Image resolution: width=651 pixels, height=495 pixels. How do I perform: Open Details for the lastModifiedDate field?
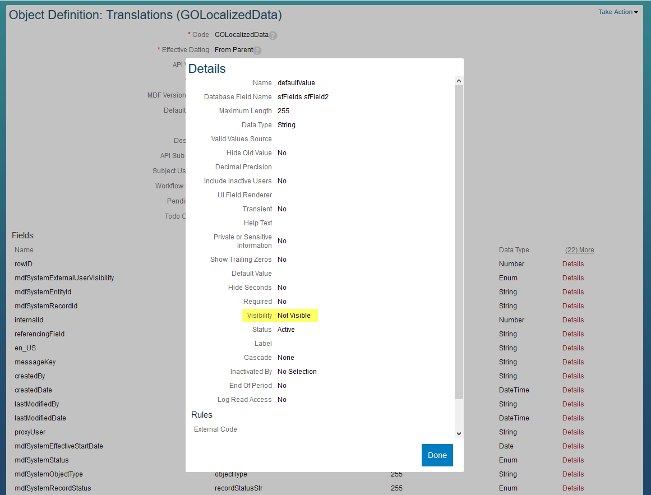[573, 418]
